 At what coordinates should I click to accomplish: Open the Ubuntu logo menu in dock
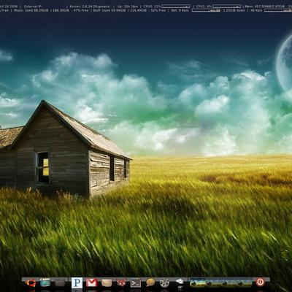pos(31,283)
